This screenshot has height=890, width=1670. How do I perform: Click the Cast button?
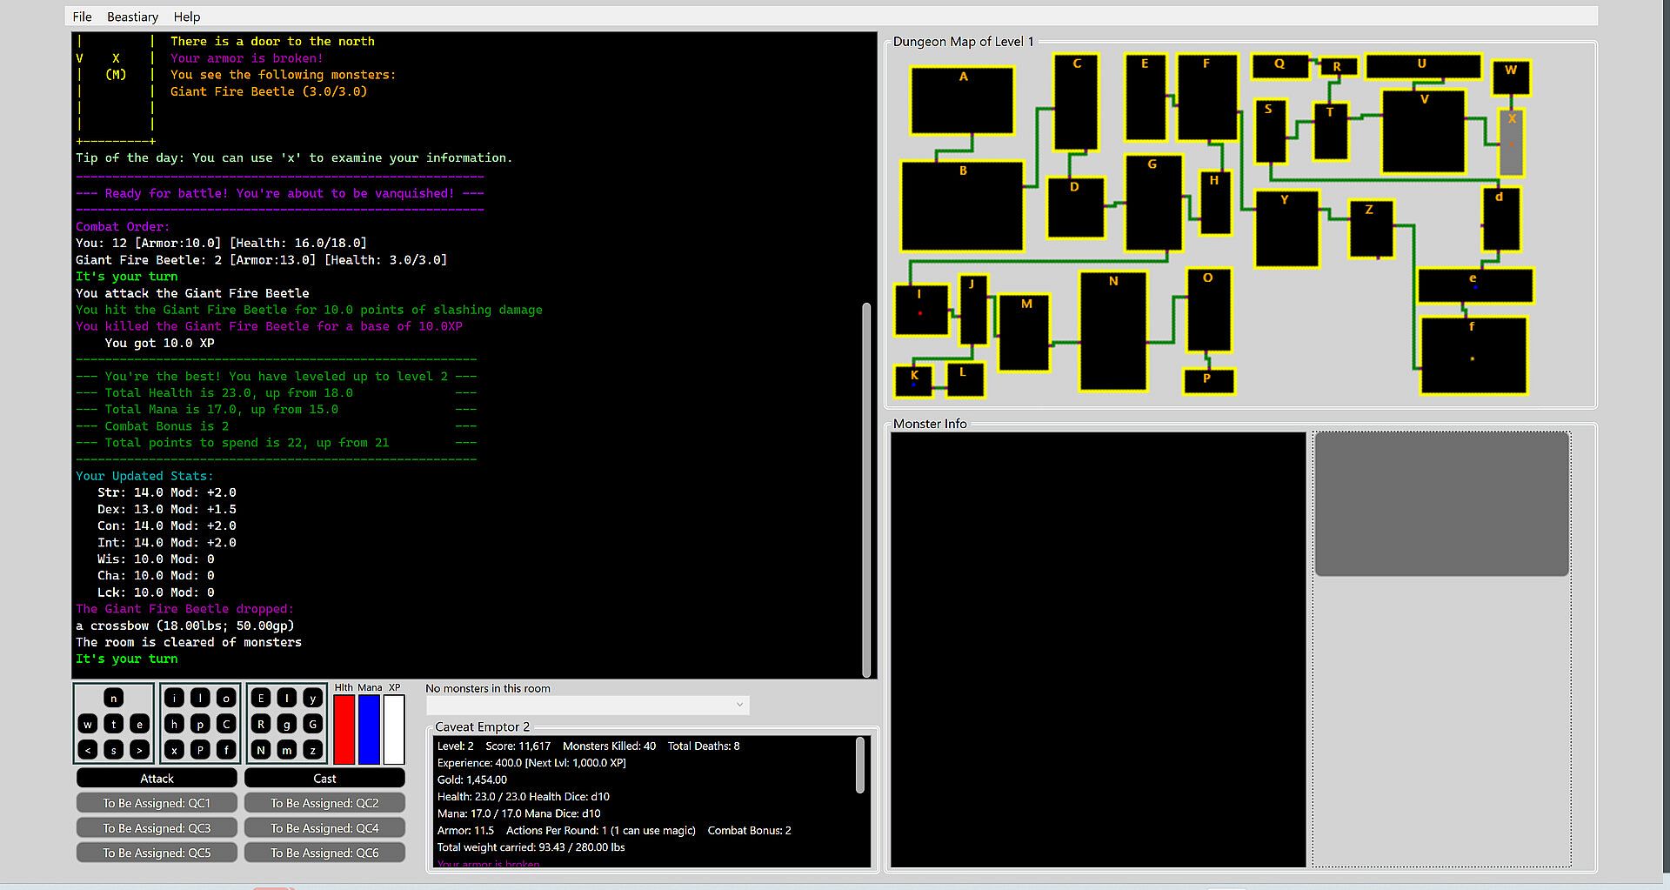click(324, 779)
